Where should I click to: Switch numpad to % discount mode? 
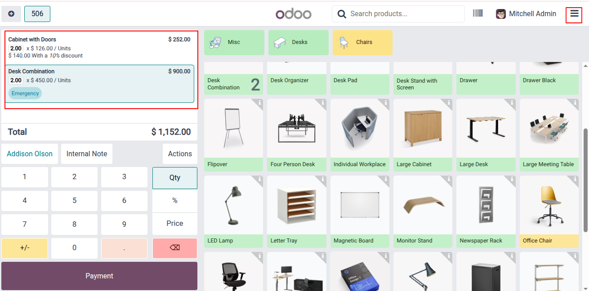point(175,201)
